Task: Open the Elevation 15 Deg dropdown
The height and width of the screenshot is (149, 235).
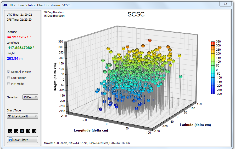Action: 30,97
